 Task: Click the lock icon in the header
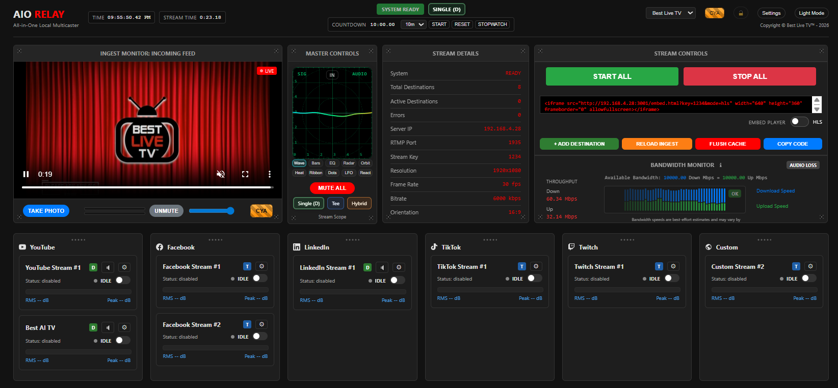click(x=741, y=13)
